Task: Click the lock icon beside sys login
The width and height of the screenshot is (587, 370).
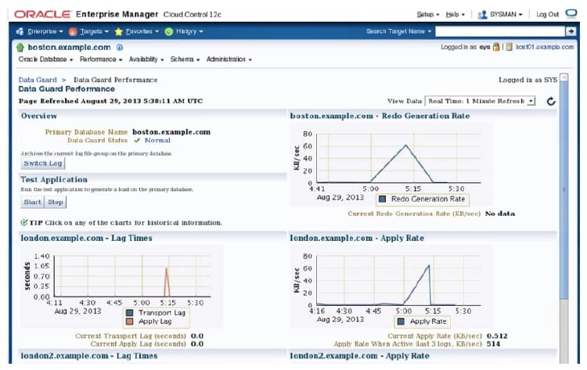Action: tap(496, 47)
